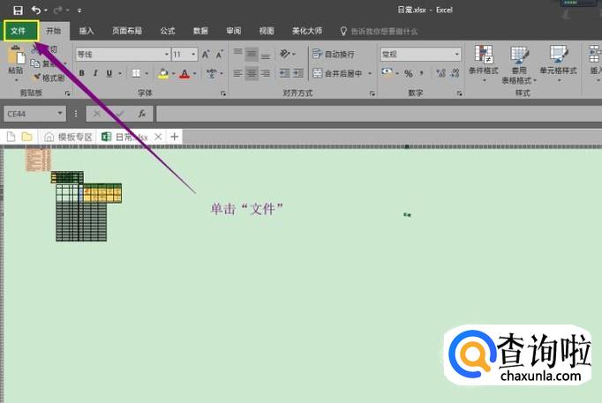Viewport: 602px width, 403px height.
Task: Click the new tab plus button
Action: click(x=175, y=137)
